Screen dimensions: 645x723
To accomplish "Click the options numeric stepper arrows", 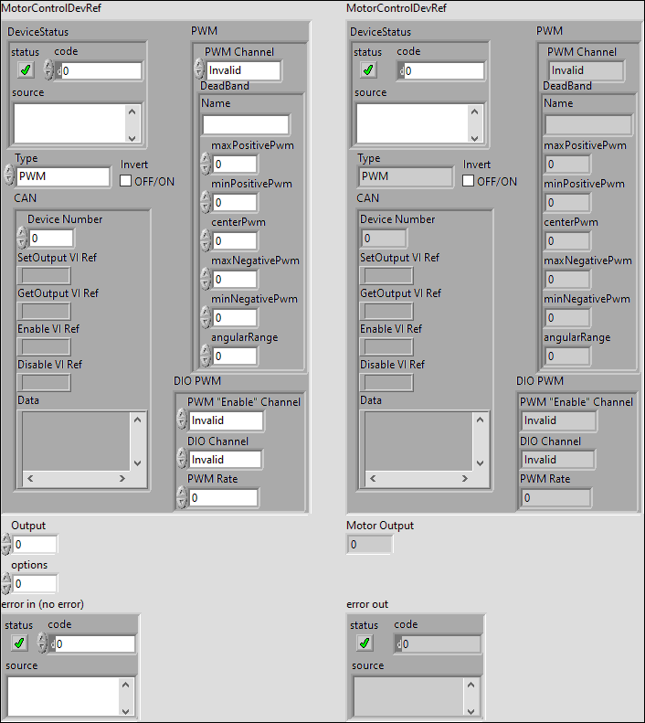I will [6, 584].
